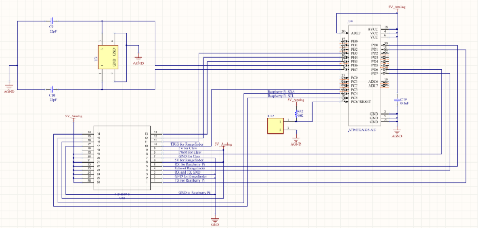Click AGND symbol next to U3
The height and width of the screenshot is (229, 478).
[138, 60]
